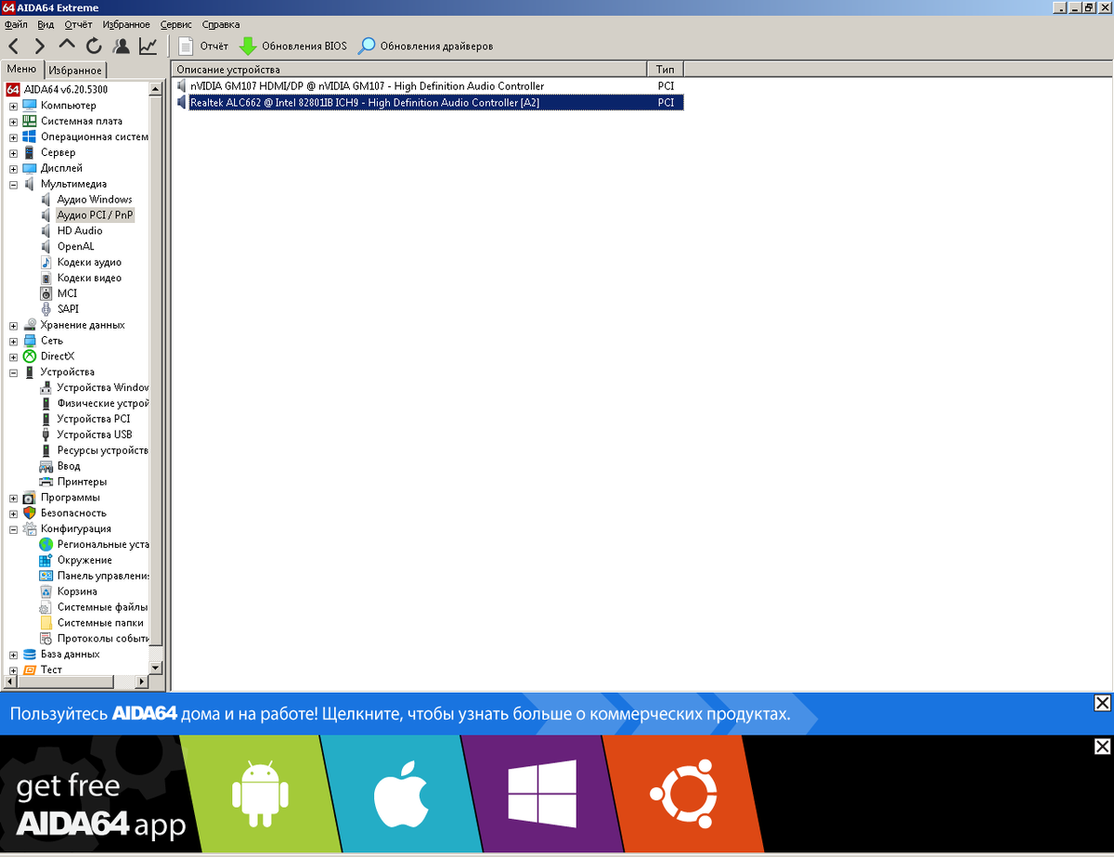
Task: Select HD Audio in the tree
Action: 80,231
